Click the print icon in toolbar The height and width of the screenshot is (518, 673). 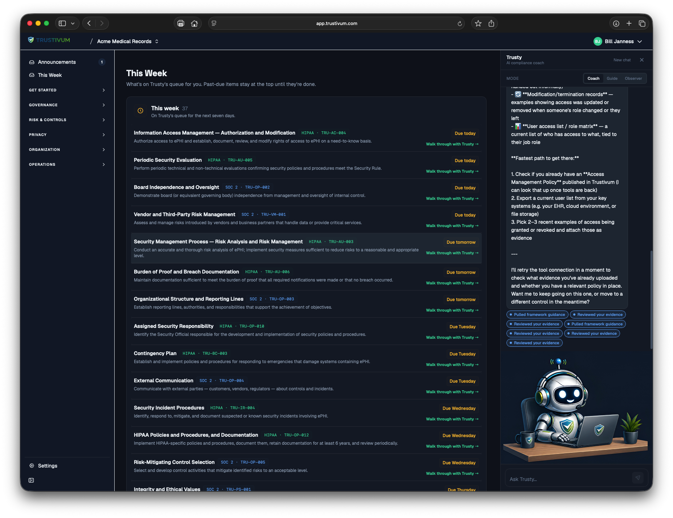click(x=181, y=23)
